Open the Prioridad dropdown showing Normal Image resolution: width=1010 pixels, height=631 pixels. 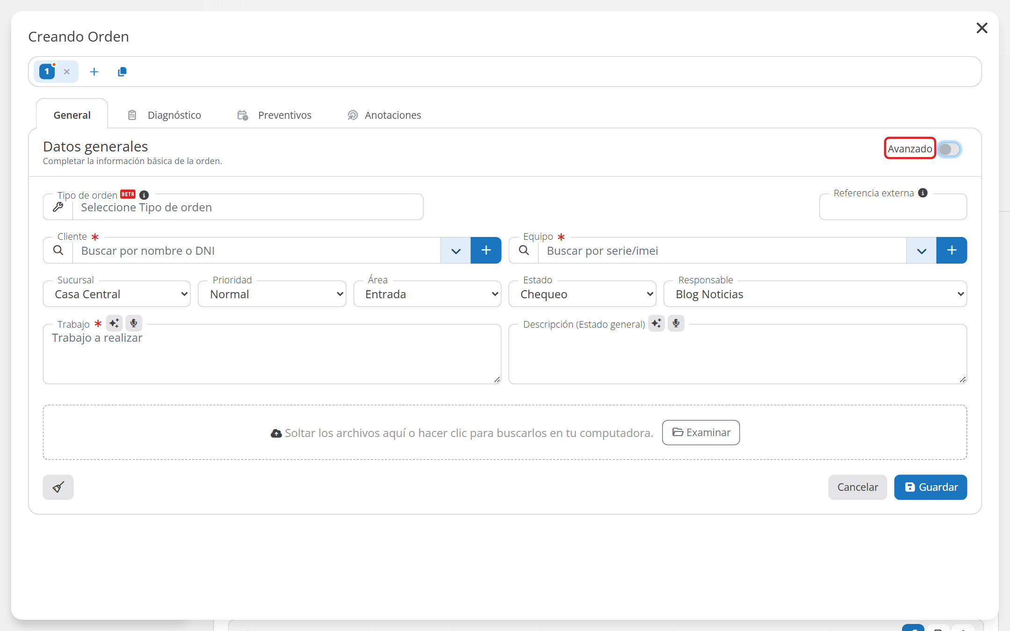(x=272, y=294)
